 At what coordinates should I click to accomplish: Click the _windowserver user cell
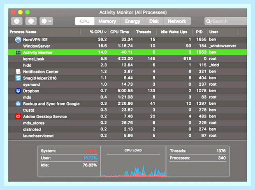point(223,46)
